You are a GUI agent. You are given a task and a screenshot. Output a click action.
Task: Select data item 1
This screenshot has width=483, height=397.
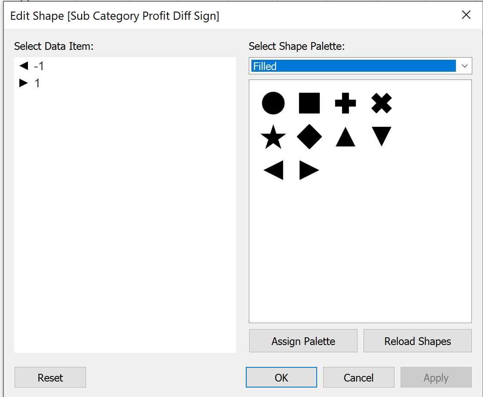point(37,83)
